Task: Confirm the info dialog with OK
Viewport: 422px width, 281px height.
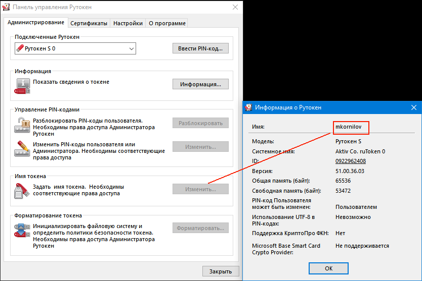Action: (328, 268)
